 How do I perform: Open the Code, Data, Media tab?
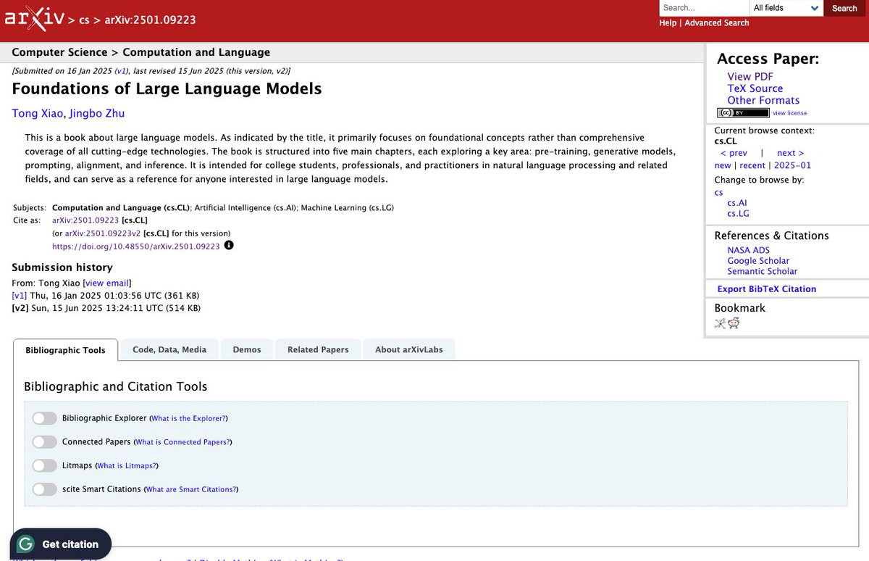tap(169, 349)
